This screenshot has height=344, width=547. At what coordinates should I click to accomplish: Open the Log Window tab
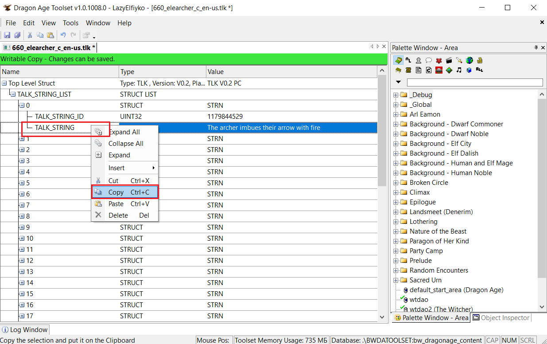(25, 330)
